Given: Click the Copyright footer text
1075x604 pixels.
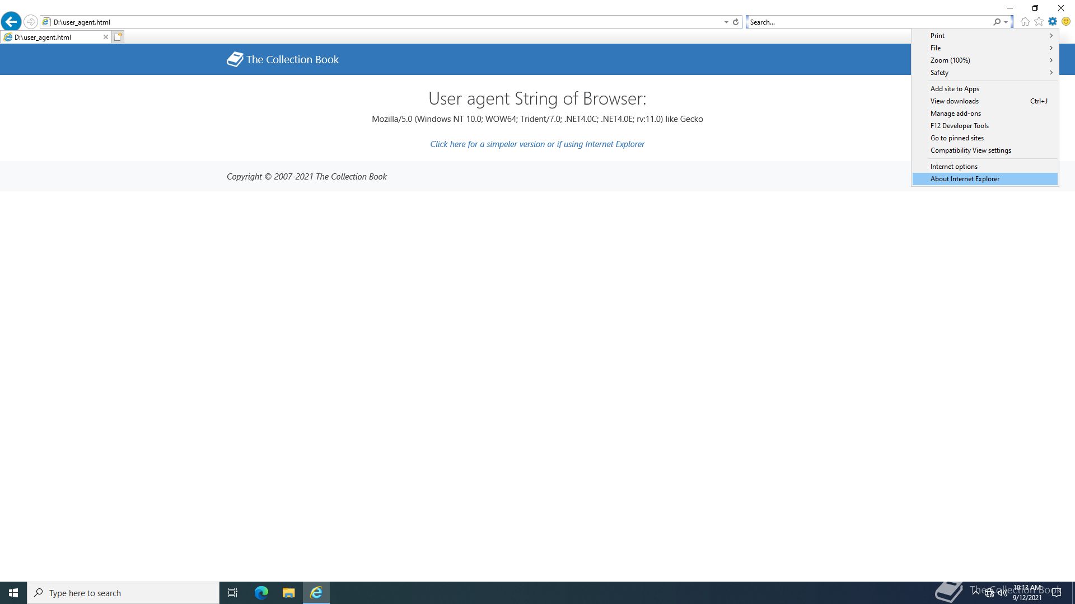Looking at the screenshot, I should (307, 177).
